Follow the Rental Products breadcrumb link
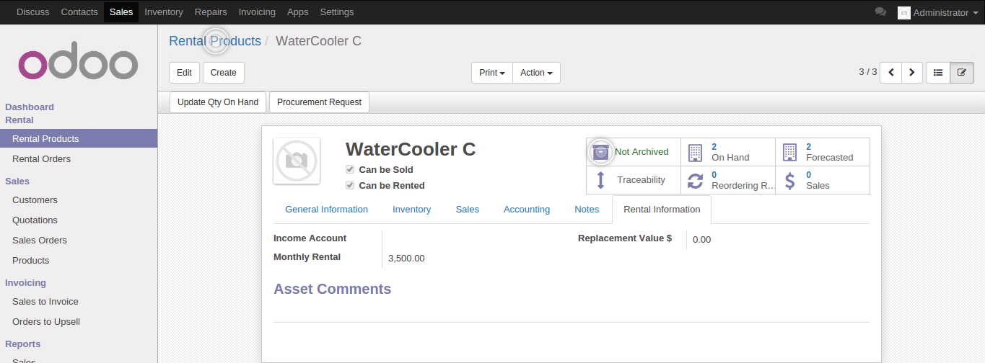Viewport: 985px width, 363px height. [x=215, y=41]
